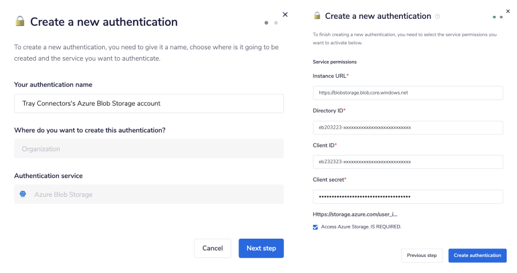Click the Client ID input field
517x273 pixels.
tap(408, 162)
